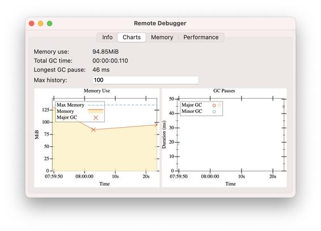Click the Memory Use chart title
This screenshot has width=321, height=231.
(96, 91)
